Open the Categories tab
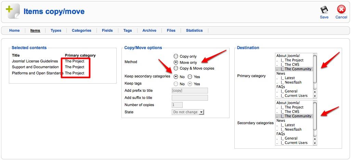The height and width of the screenshot is (160, 351). 81,31
